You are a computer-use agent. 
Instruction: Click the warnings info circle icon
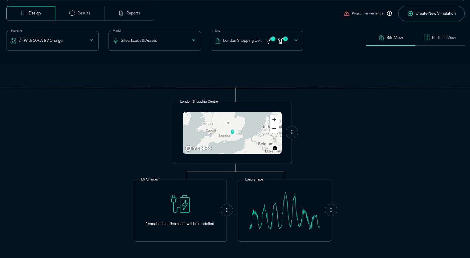pos(389,13)
